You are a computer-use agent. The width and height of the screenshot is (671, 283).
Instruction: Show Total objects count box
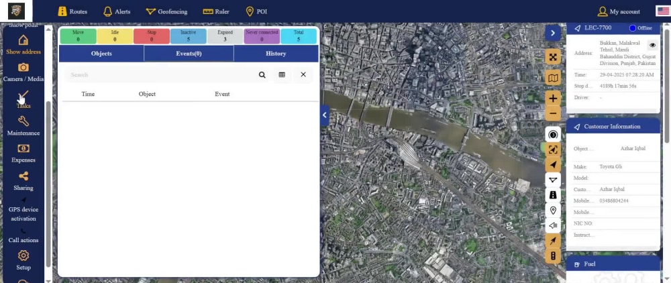tap(299, 36)
